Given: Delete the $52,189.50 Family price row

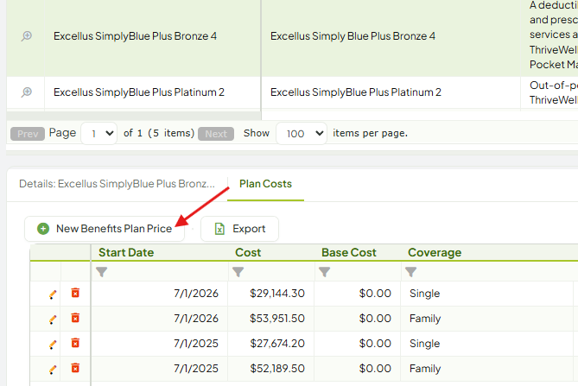Looking at the screenshot, I should pyautogui.click(x=75, y=368).
